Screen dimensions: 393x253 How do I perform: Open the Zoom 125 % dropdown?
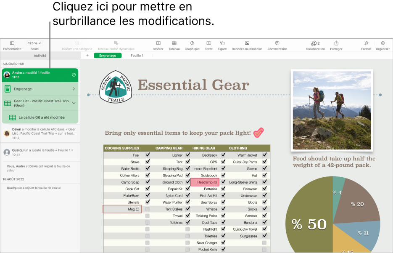[34, 43]
